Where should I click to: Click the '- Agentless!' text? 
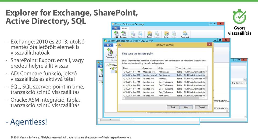click(26, 122)
